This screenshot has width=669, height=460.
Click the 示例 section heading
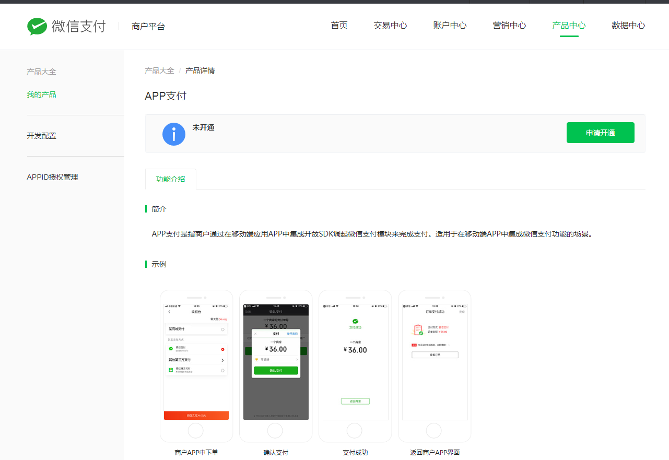click(x=159, y=264)
